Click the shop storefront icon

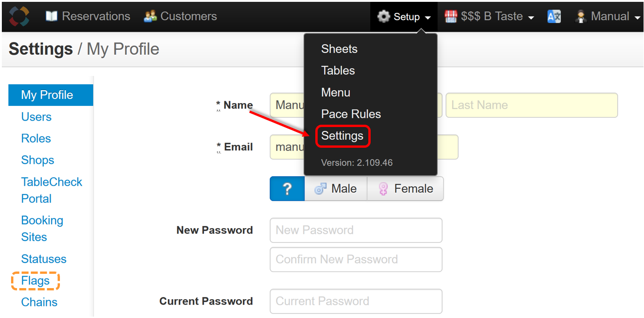click(450, 17)
